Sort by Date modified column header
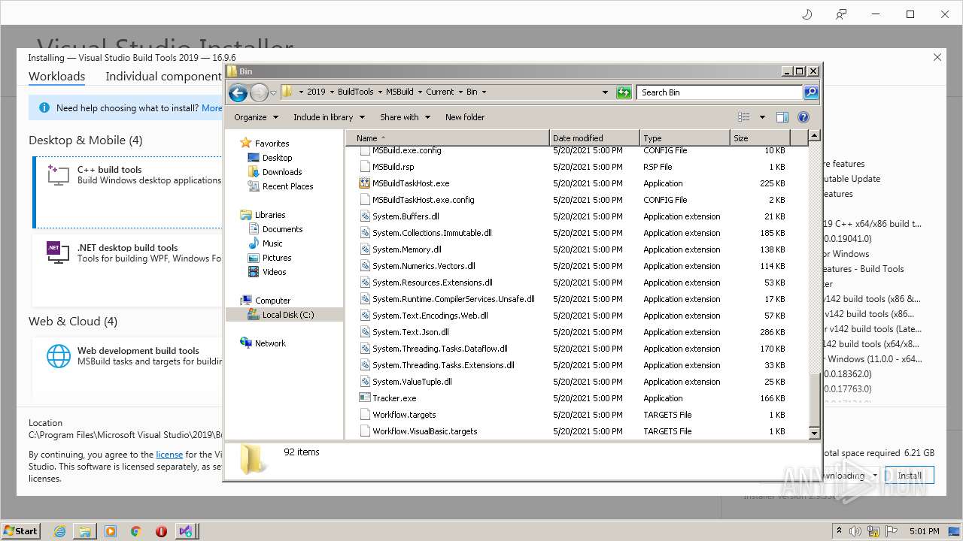Screen dimensions: 963x541 594,138
